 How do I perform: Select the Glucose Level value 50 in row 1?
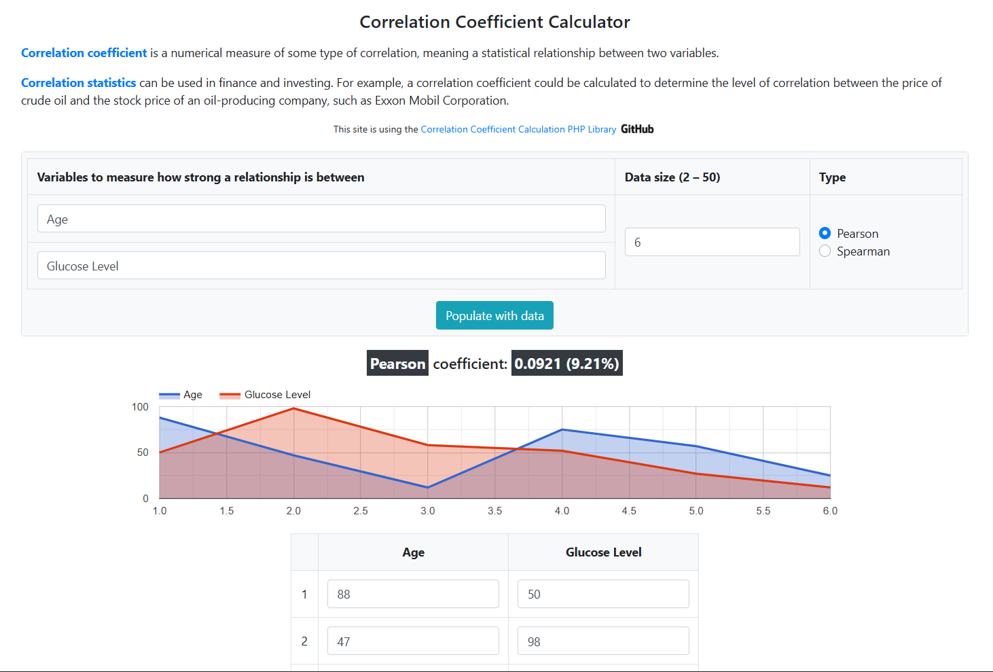point(603,593)
